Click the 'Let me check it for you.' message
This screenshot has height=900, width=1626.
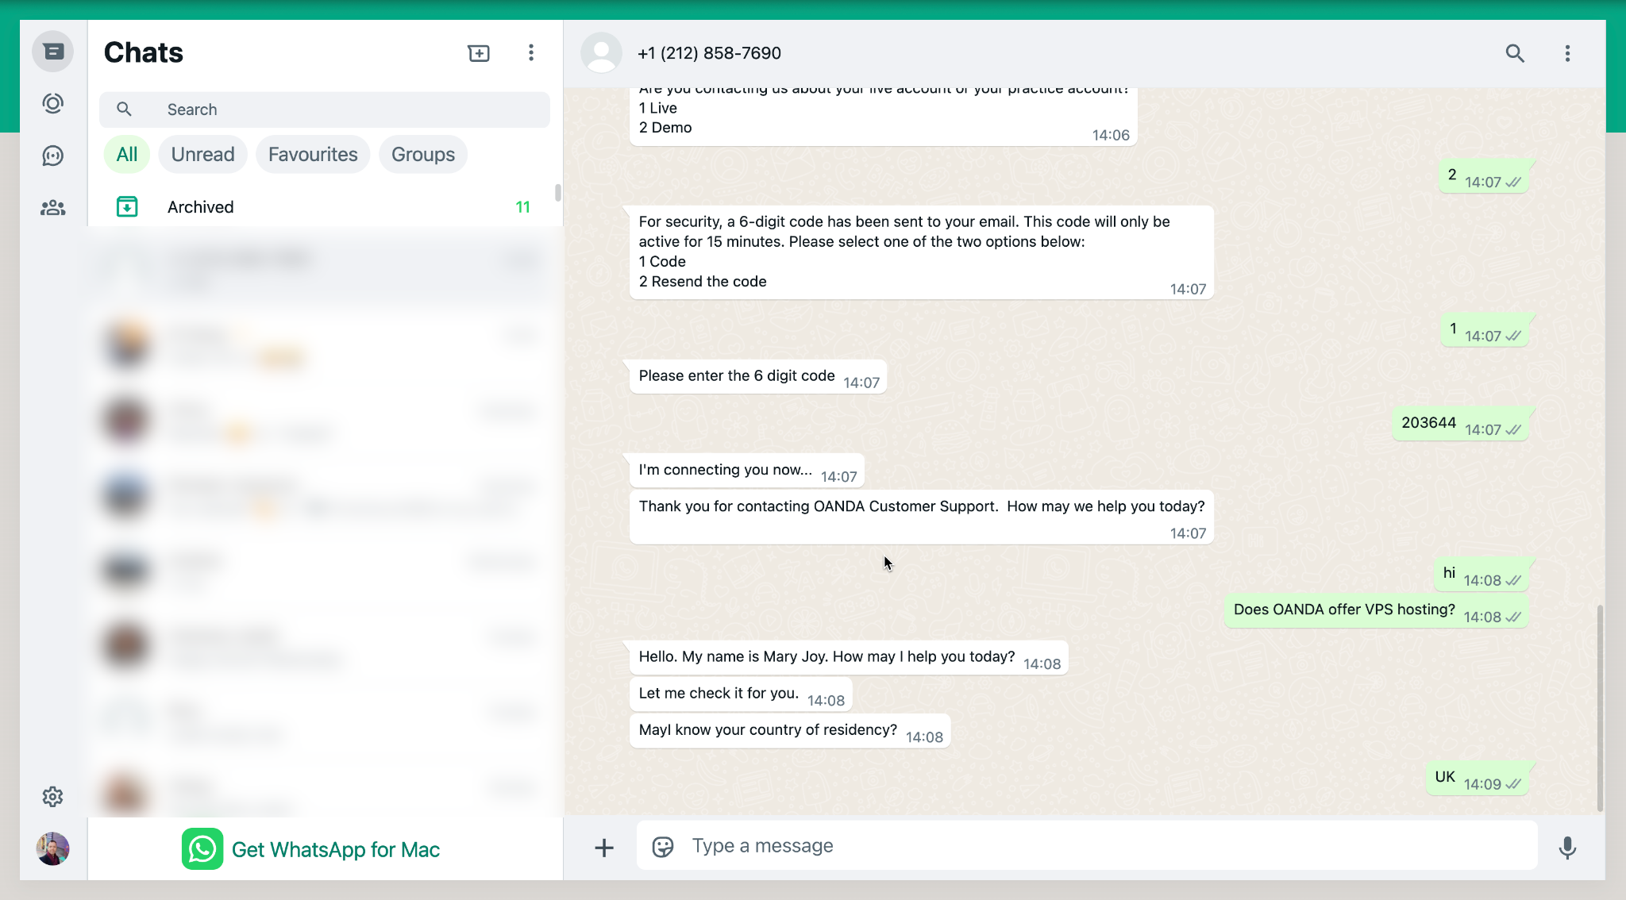click(741, 694)
